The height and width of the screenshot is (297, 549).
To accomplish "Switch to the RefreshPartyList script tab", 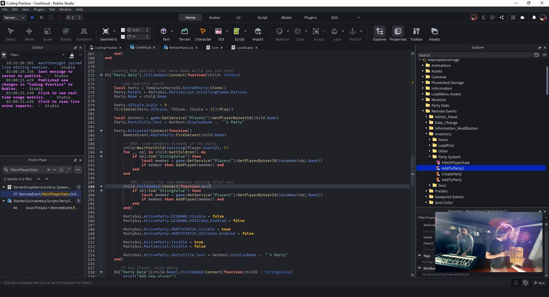I will tap(181, 48).
